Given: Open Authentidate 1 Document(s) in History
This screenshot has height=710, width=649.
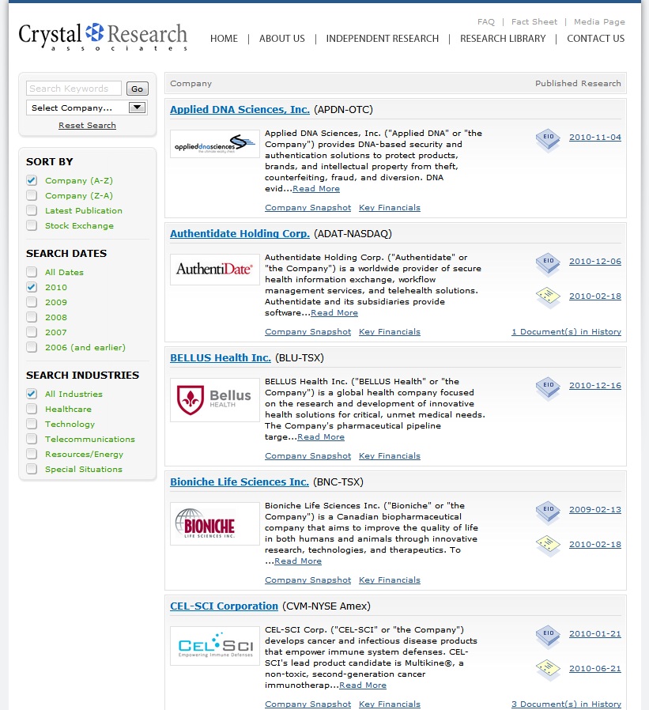Looking at the screenshot, I should tap(566, 331).
